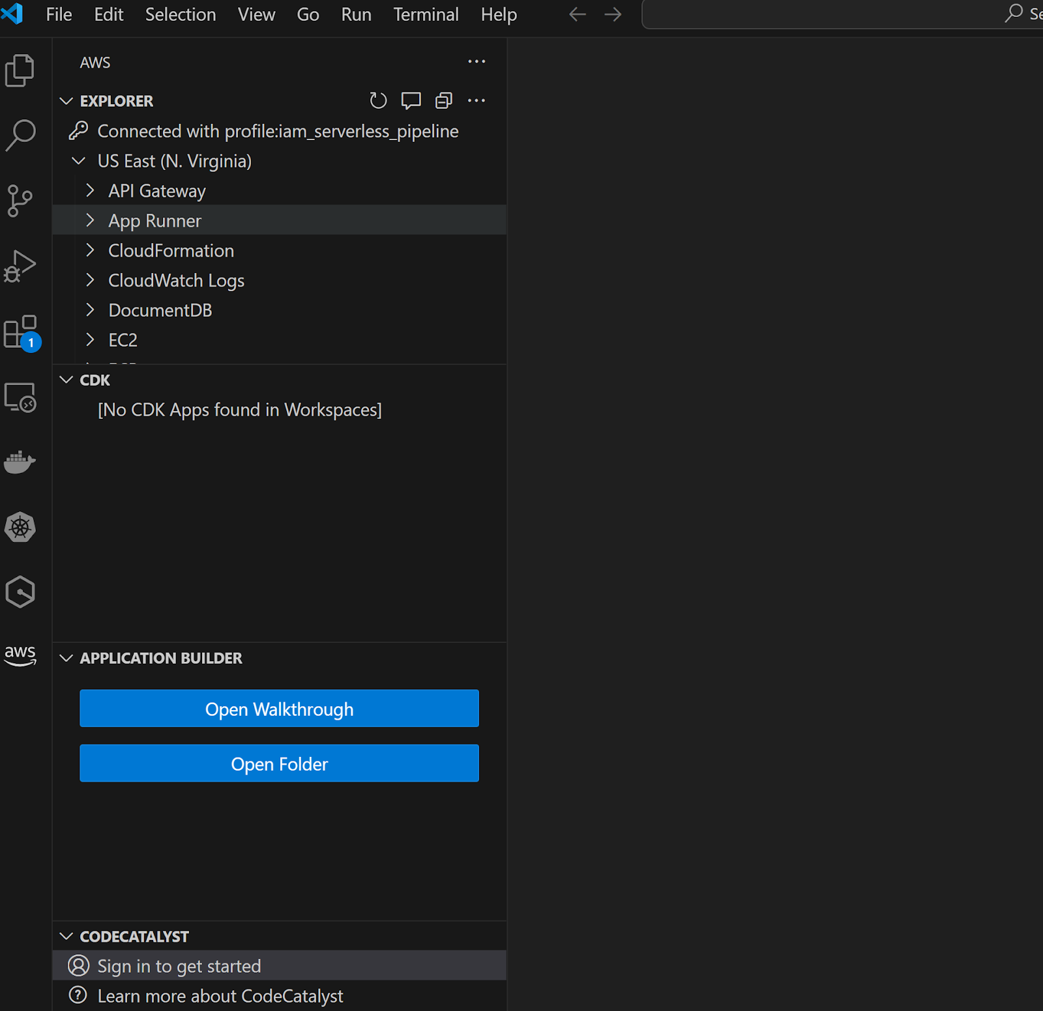Select the API Gateway label
1043x1011 pixels.
coord(157,190)
